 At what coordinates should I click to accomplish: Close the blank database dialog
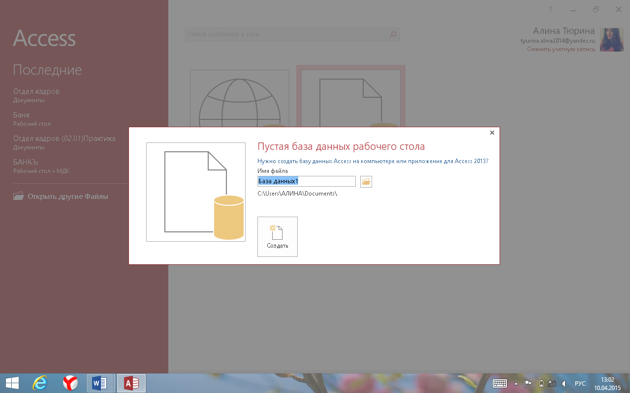tap(492, 133)
